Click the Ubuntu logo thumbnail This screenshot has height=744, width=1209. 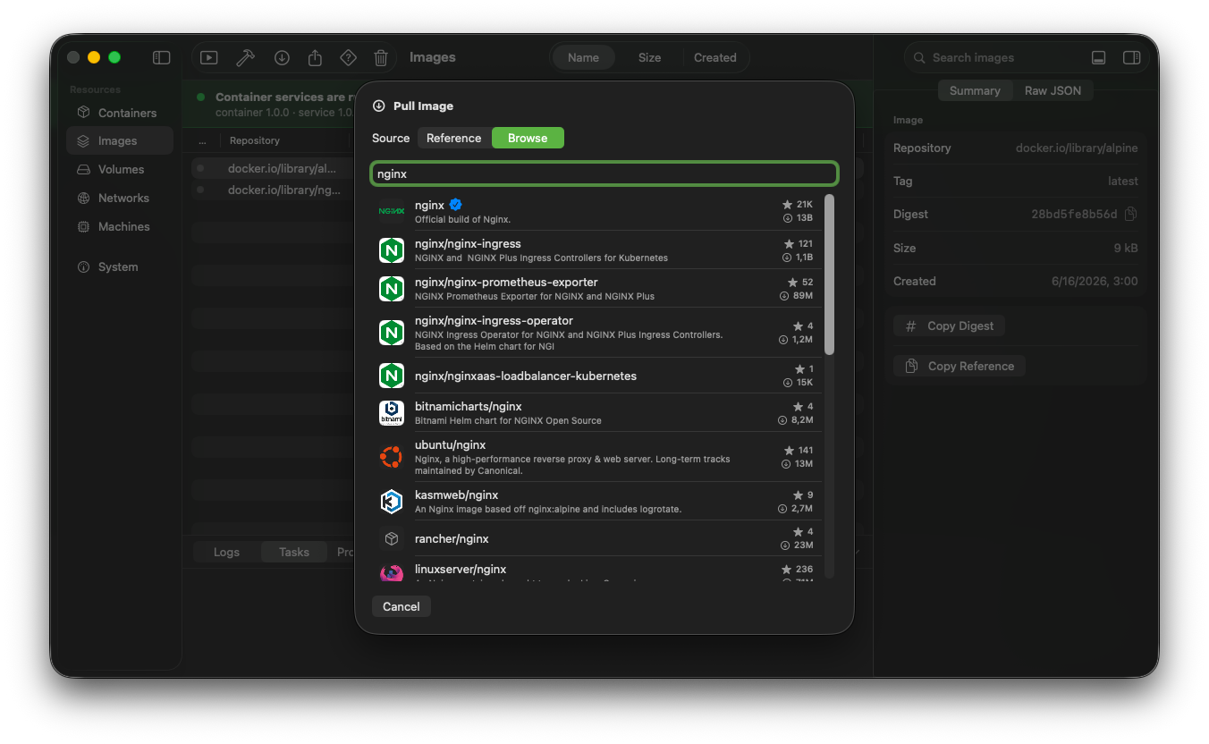point(392,457)
